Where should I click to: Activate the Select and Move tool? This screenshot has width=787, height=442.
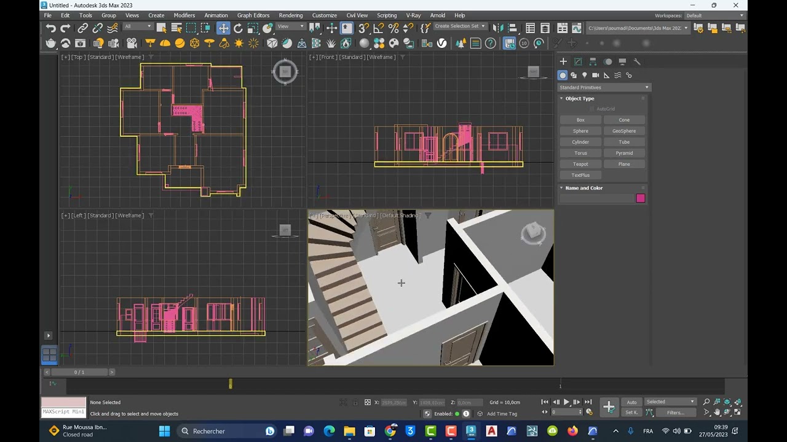click(223, 28)
